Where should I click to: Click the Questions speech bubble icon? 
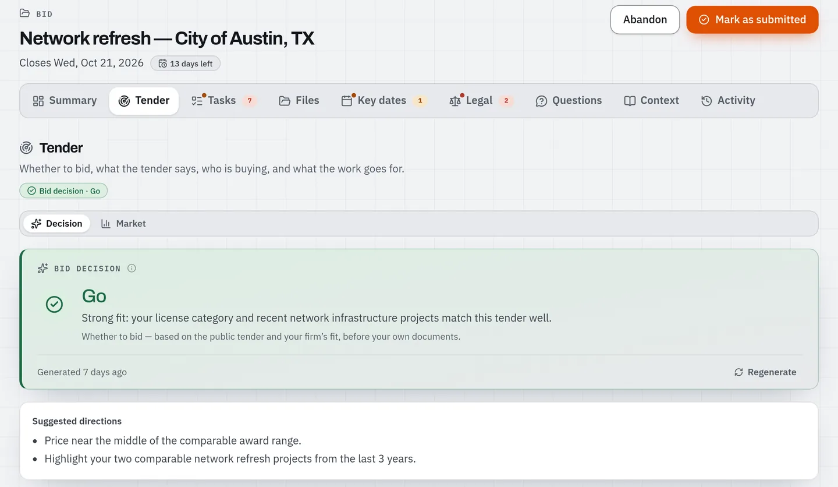click(541, 101)
